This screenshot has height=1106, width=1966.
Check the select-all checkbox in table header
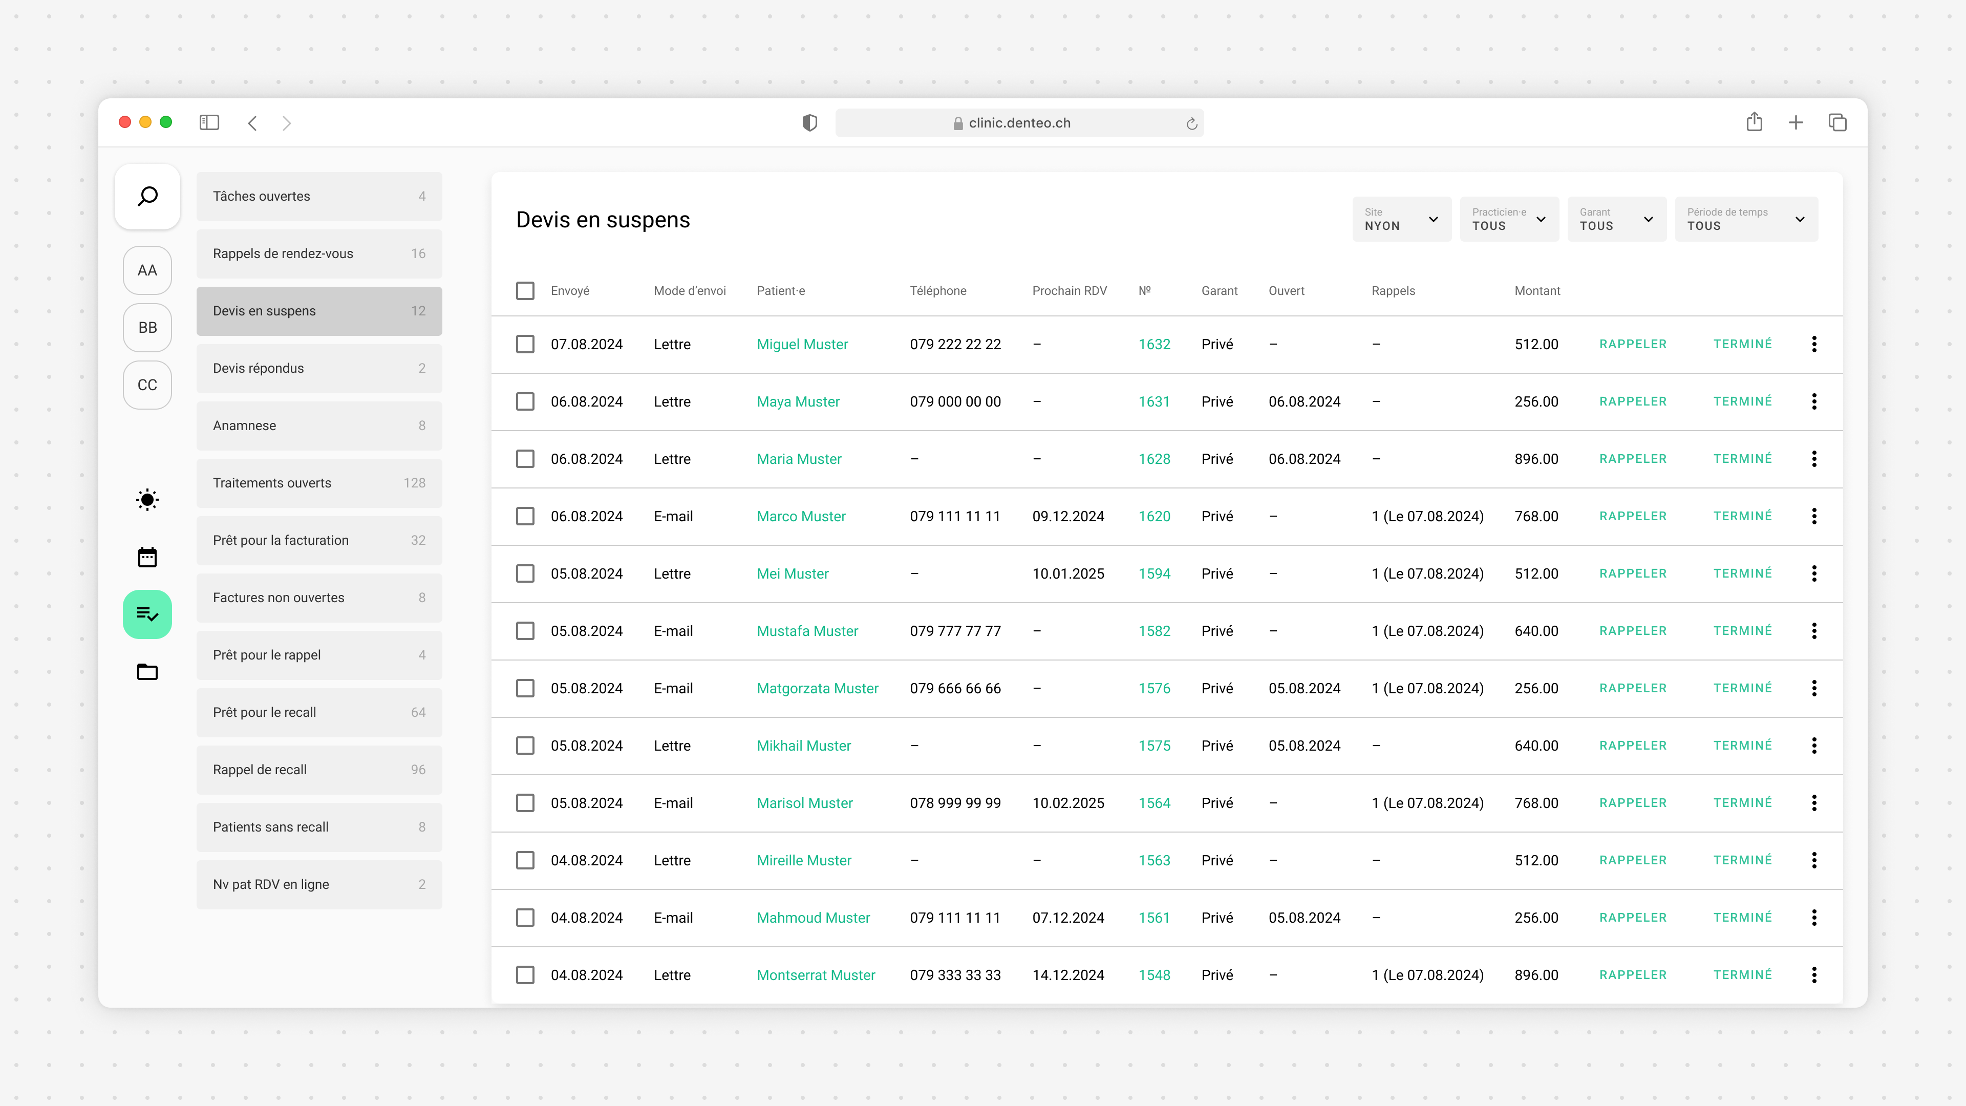click(525, 291)
